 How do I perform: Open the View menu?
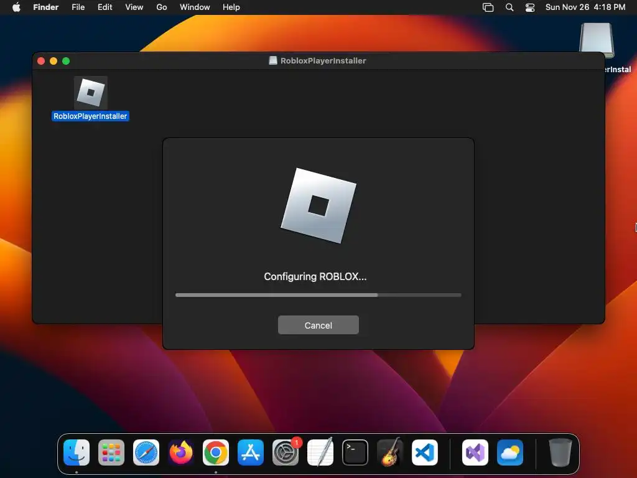click(x=134, y=7)
